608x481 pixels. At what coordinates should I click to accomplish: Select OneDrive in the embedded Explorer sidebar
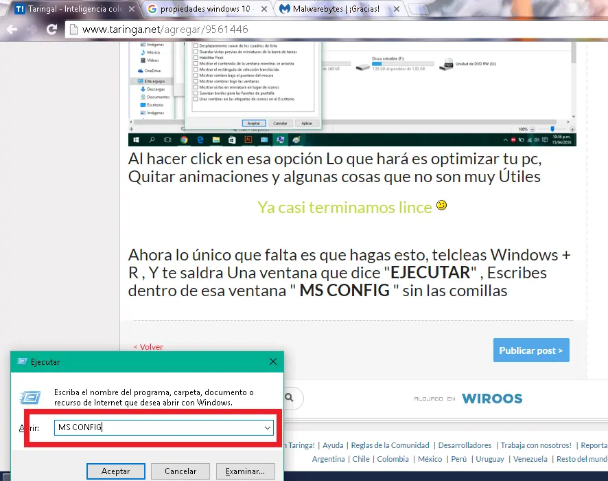[x=150, y=71]
